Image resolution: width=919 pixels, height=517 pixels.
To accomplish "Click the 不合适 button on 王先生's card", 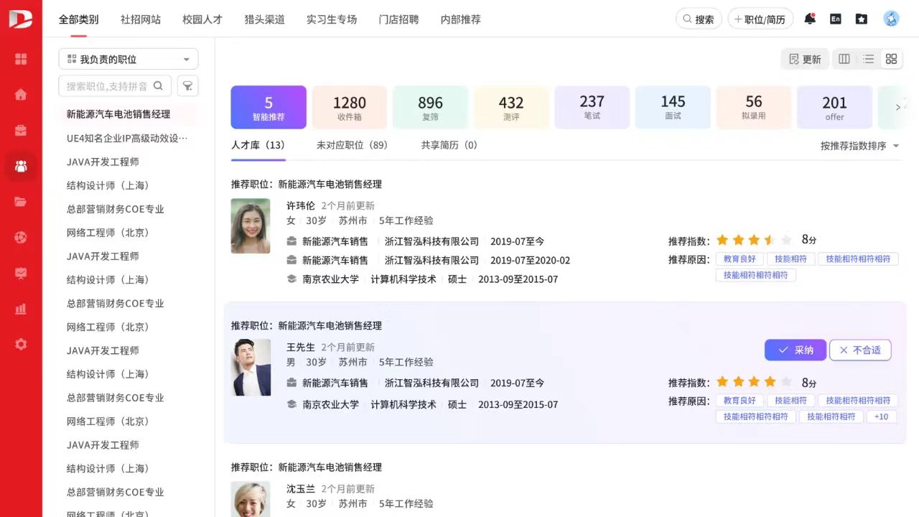I will click(x=860, y=350).
